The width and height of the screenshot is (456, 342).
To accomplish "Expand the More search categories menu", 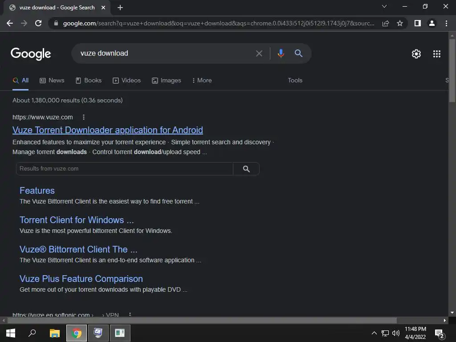I will [x=202, y=81].
